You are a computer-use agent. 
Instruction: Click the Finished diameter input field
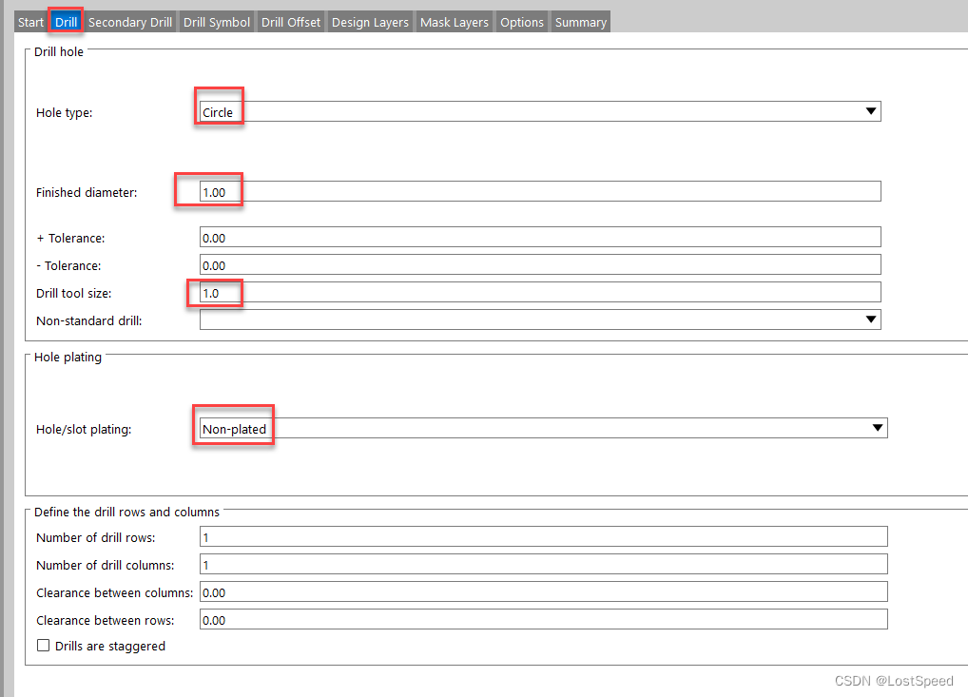coord(540,192)
